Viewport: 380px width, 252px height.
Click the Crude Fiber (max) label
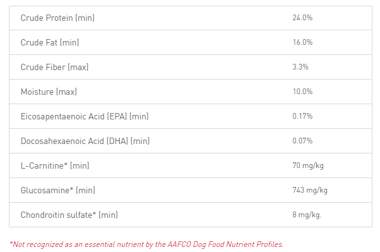54,67
